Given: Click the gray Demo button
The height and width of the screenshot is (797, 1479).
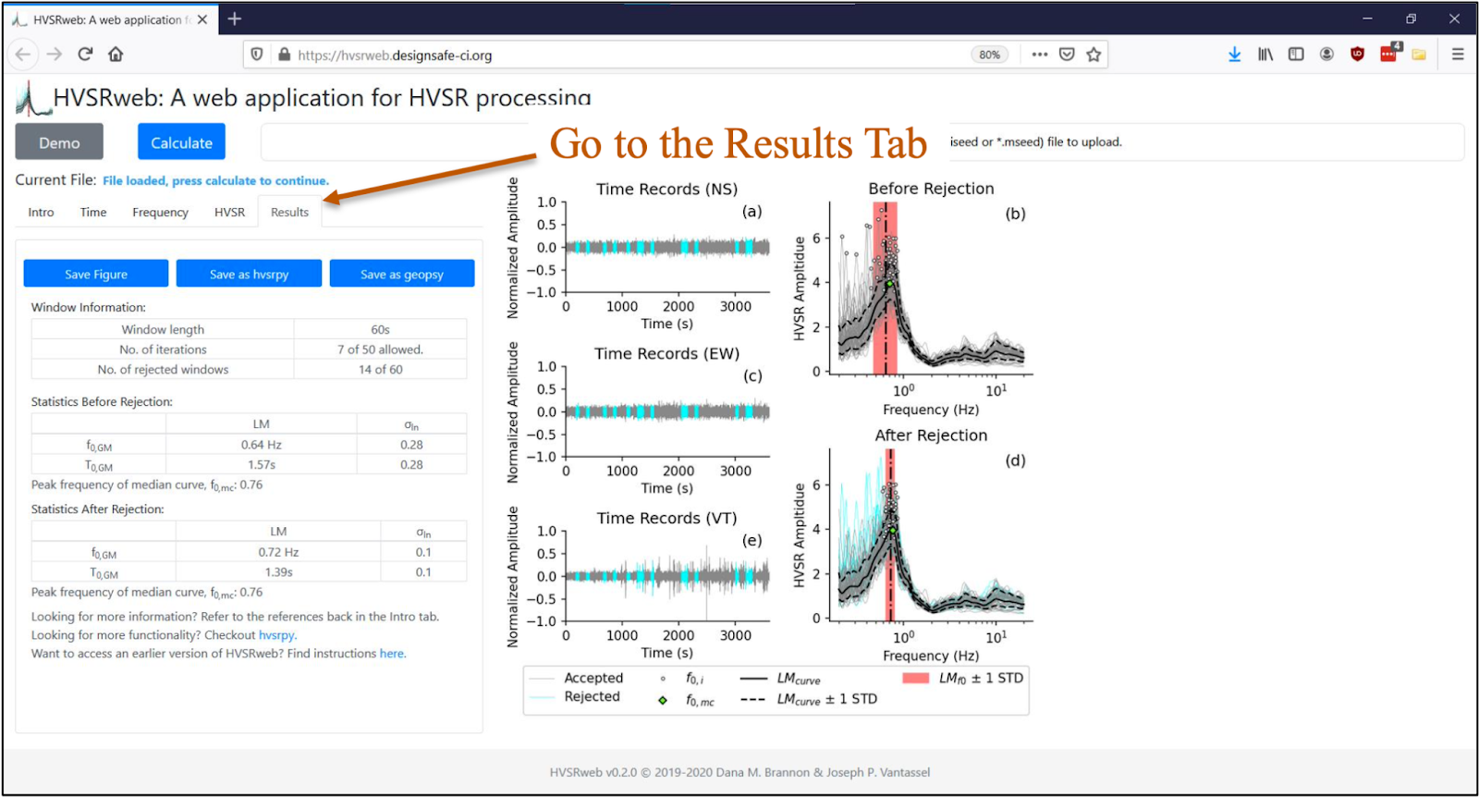Looking at the screenshot, I should (x=59, y=142).
